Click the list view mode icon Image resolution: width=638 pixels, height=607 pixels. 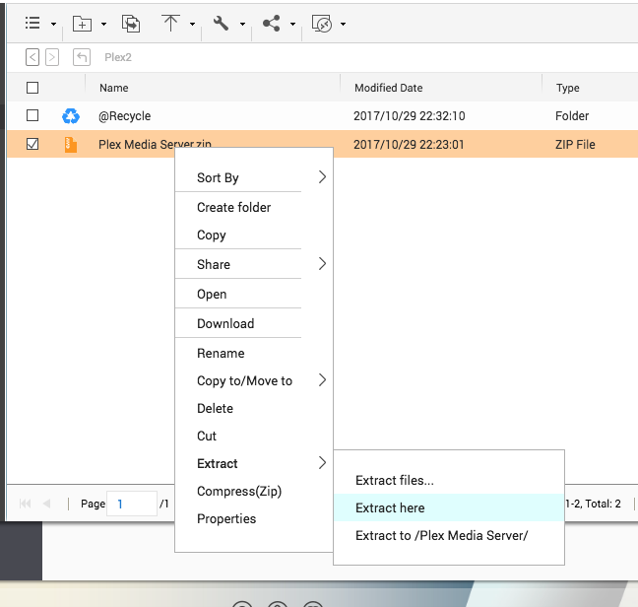point(32,24)
